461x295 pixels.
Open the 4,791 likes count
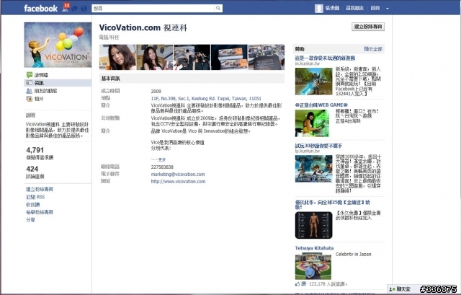click(x=35, y=150)
